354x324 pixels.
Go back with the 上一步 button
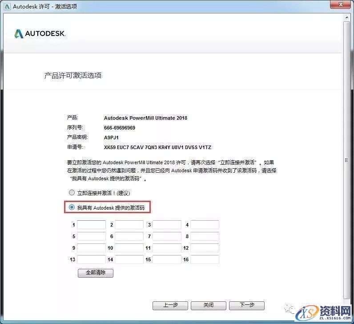tap(170, 305)
